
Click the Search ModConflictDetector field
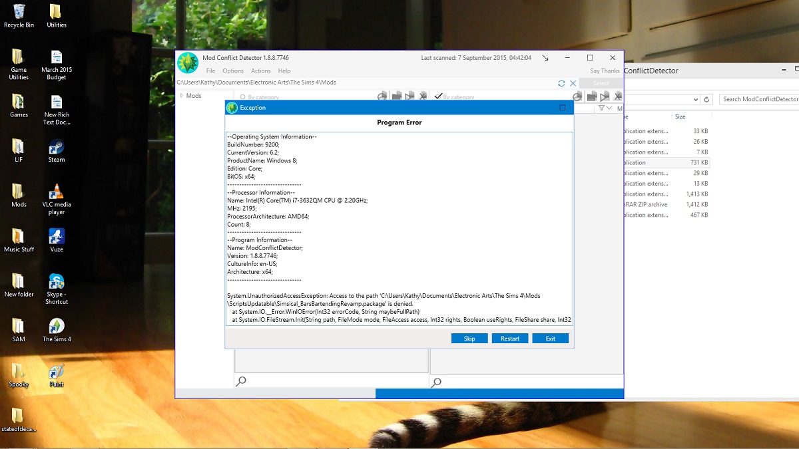tap(759, 99)
